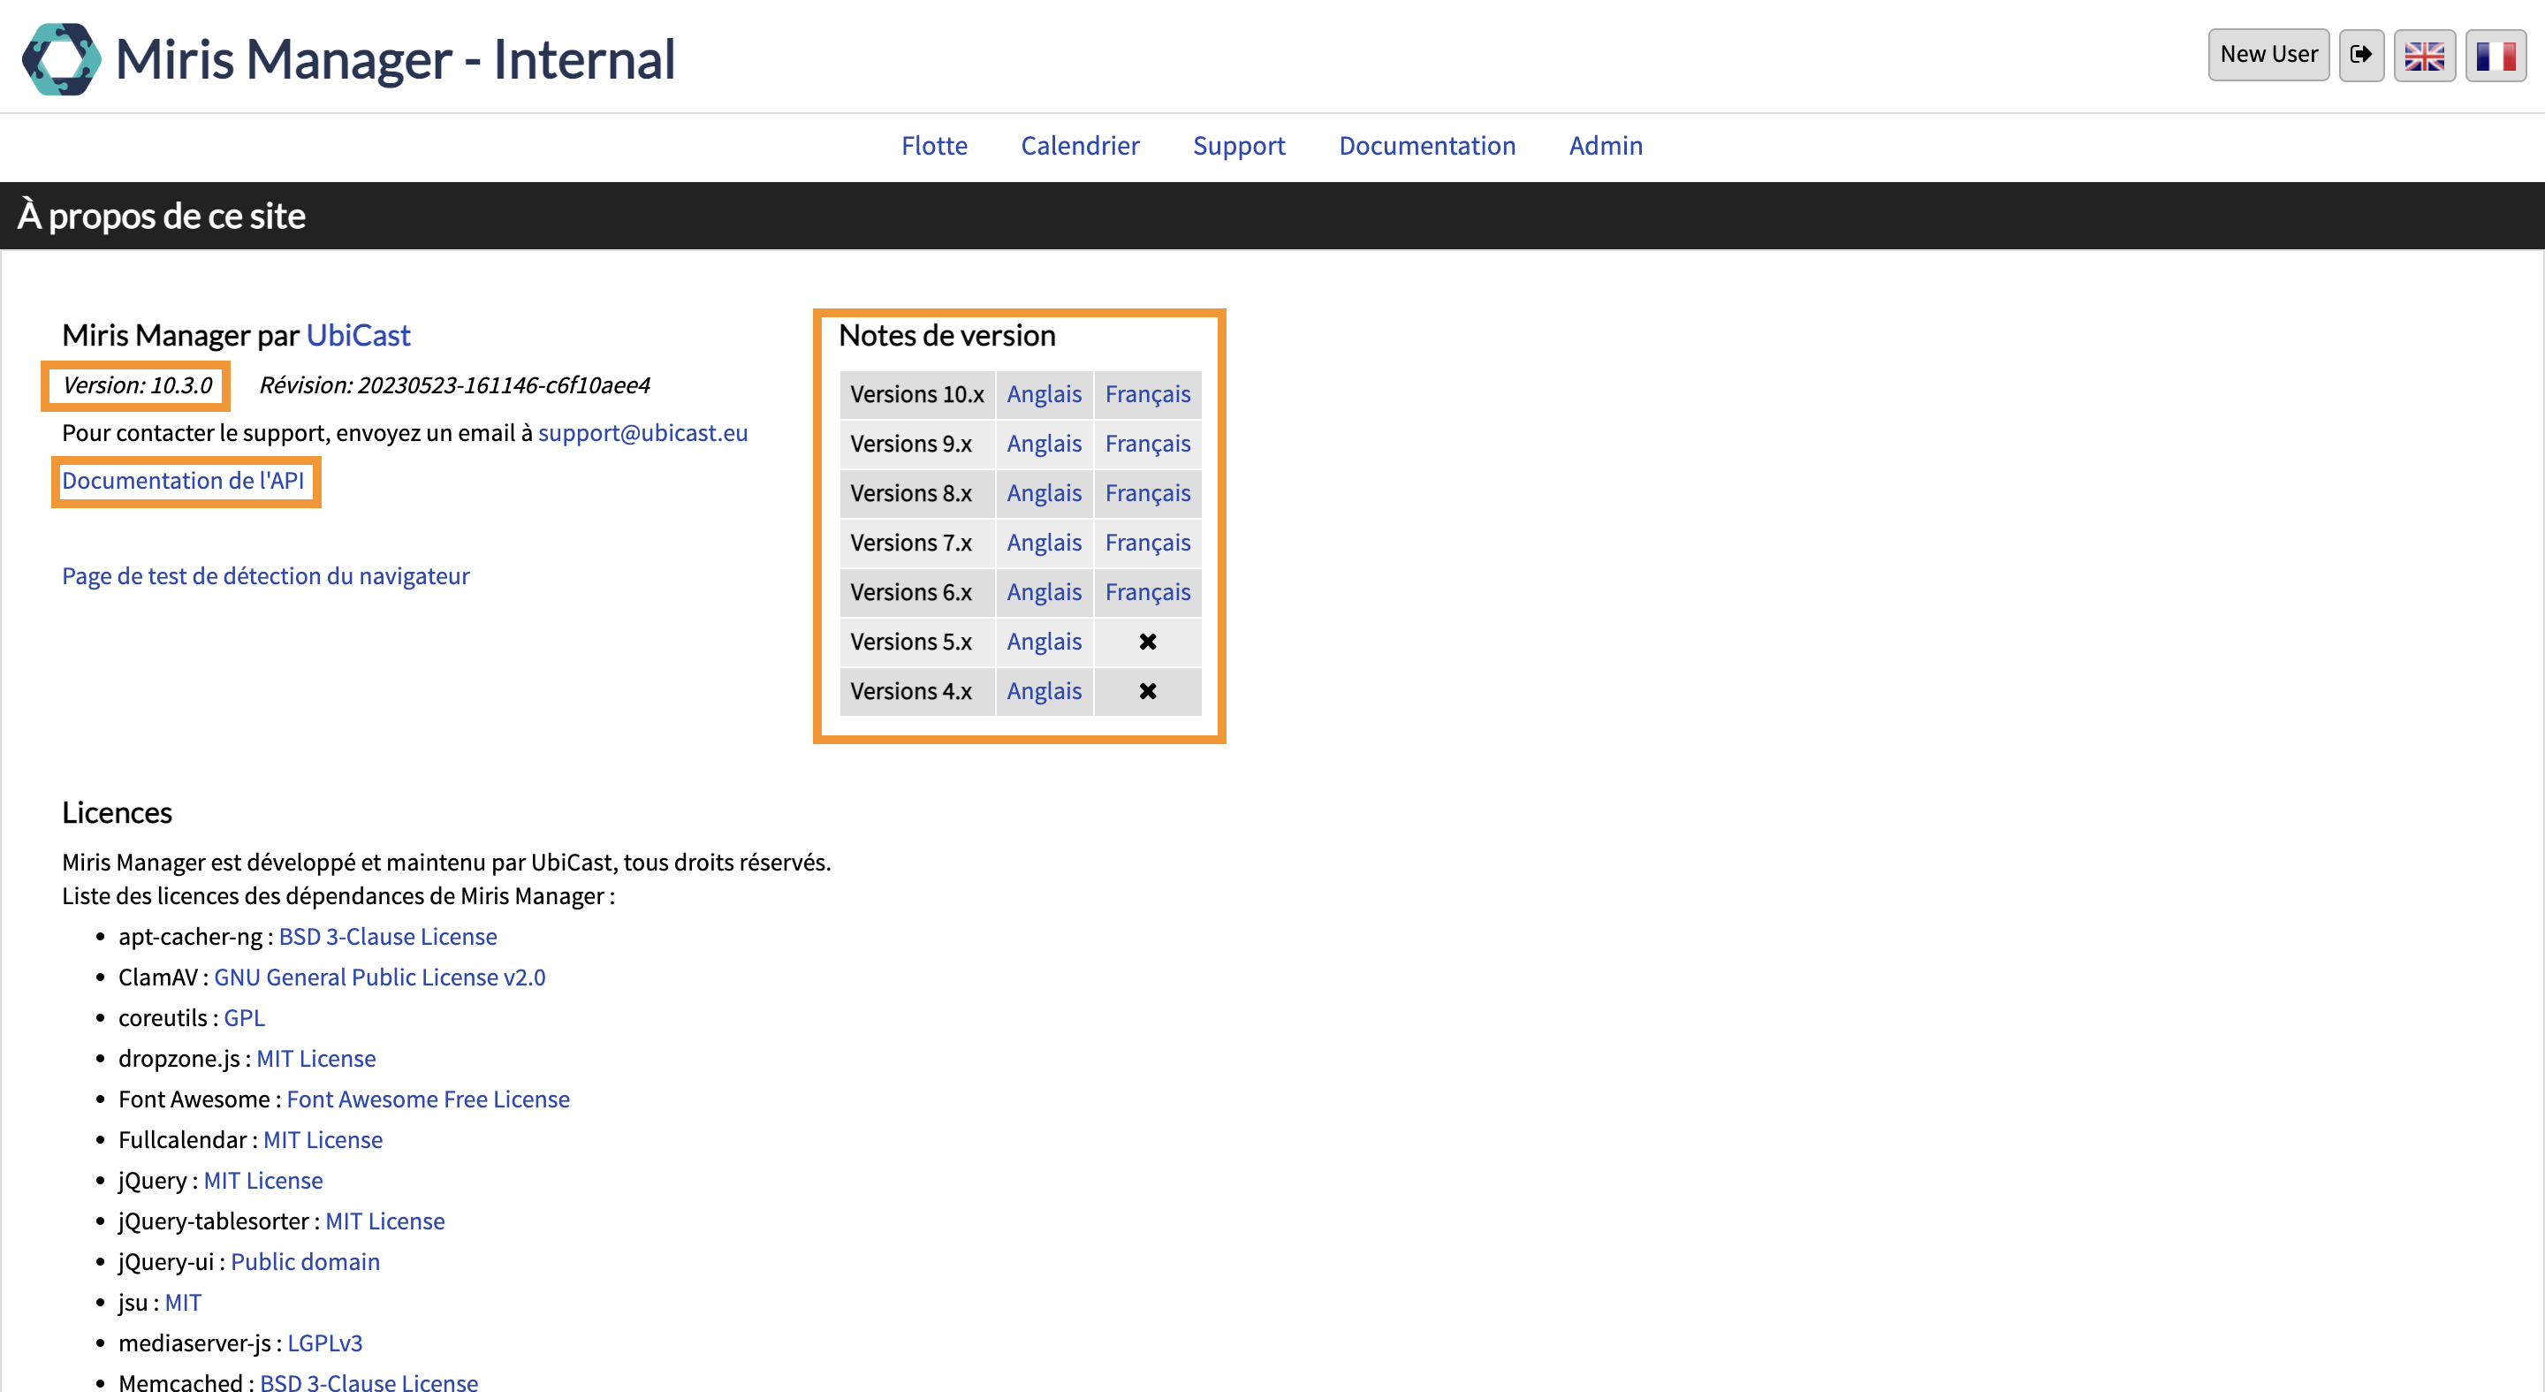Viewport: 2545px width, 1392px height.
Task: Open Documentation de l'API link
Action: 183,481
